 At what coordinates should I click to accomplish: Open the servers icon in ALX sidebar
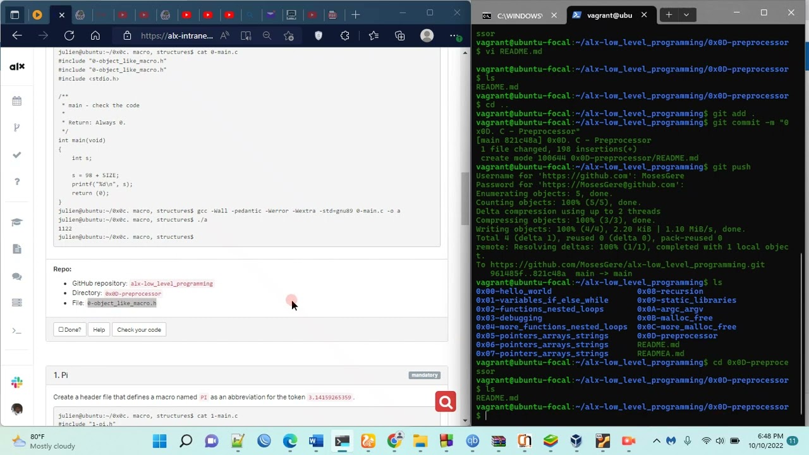(17, 303)
